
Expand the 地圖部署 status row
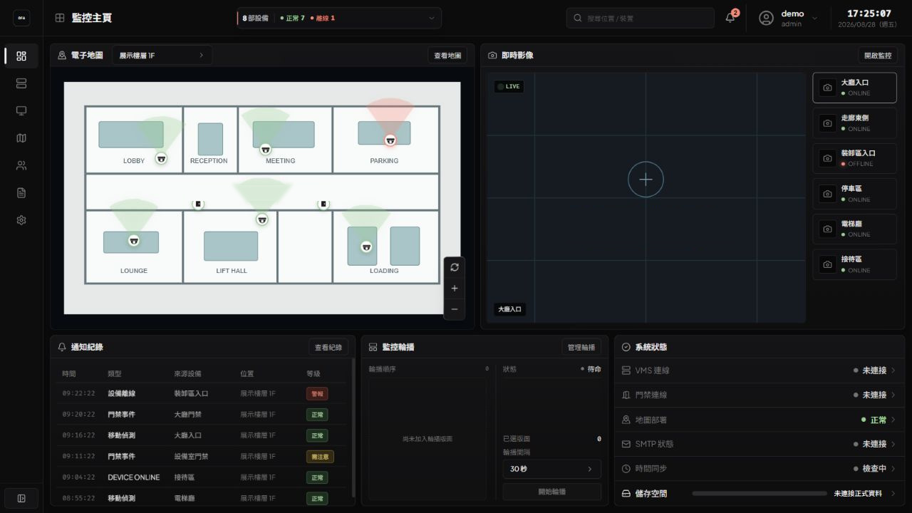click(x=760, y=420)
